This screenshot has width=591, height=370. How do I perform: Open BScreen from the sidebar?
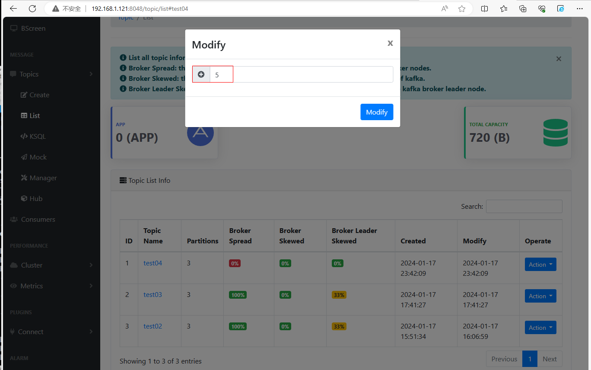coord(33,29)
